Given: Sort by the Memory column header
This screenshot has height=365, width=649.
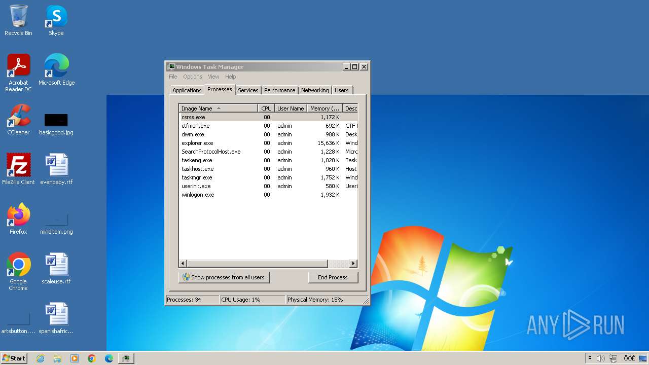Looking at the screenshot, I should 324,108.
